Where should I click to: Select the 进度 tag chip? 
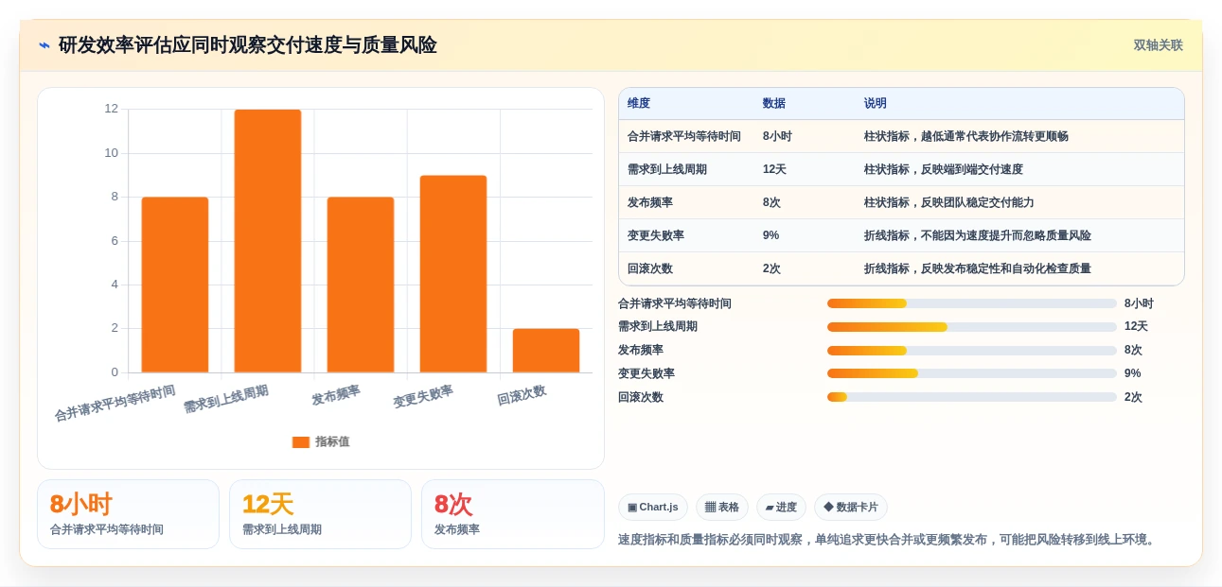[781, 508]
